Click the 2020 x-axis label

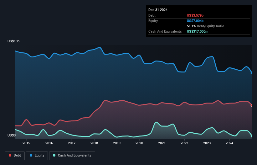139,143
